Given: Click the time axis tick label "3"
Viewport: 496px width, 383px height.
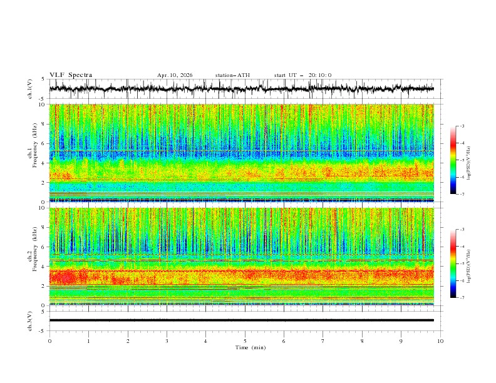Looking at the screenshot, I should click(x=167, y=341).
